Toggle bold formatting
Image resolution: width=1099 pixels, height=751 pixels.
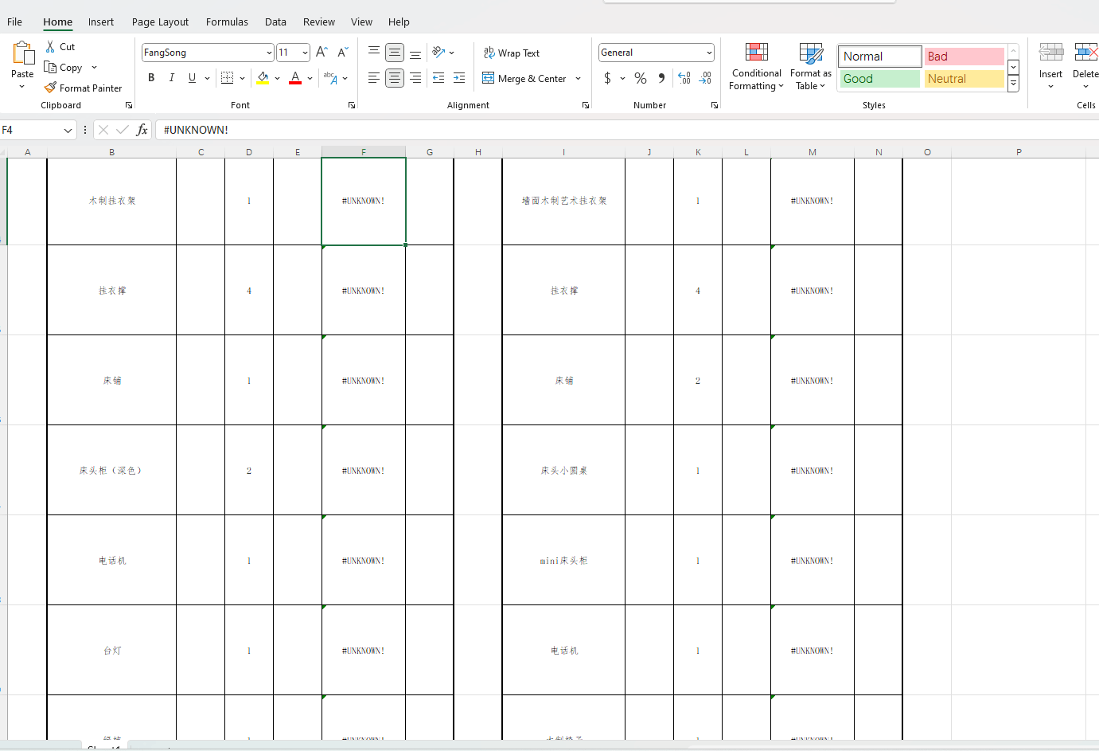pos(151,78)
